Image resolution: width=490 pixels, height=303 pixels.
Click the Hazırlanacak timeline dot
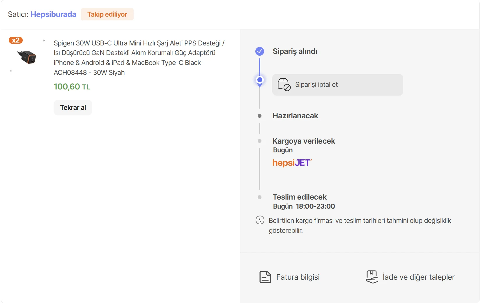pyautogui.click(x=260, y=116)
